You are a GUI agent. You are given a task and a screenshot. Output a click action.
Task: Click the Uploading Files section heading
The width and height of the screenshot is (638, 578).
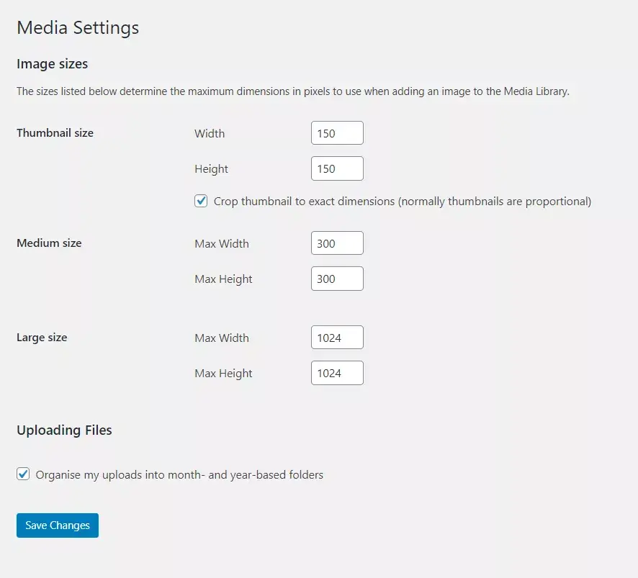point(64,430)
